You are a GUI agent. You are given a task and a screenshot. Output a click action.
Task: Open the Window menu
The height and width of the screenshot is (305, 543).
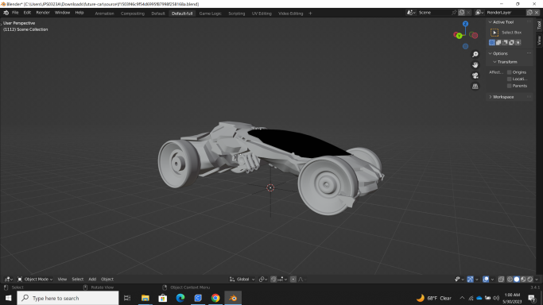click(x=62, y=13)
